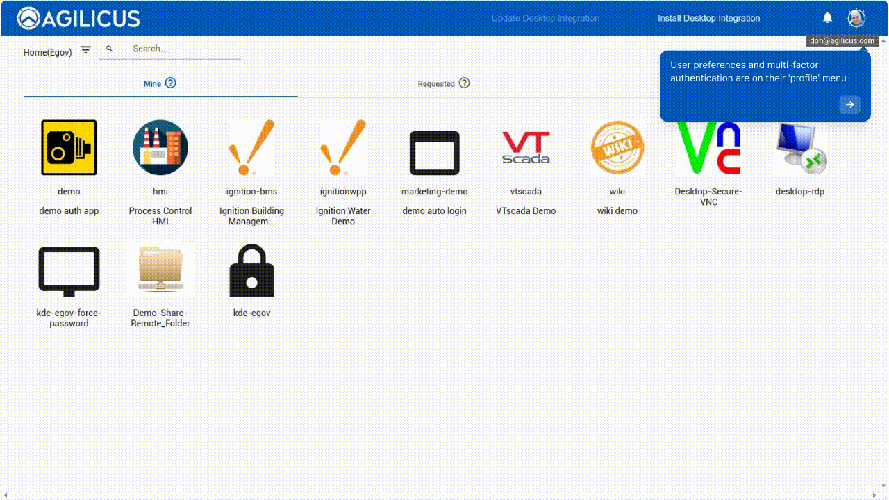Focus the Search input field
Screen dimensions: 889x500
pos(184,49)
